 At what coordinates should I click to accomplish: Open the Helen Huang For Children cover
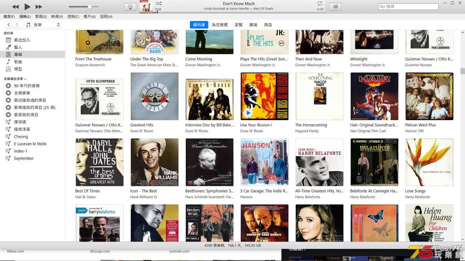coord(429,223)
